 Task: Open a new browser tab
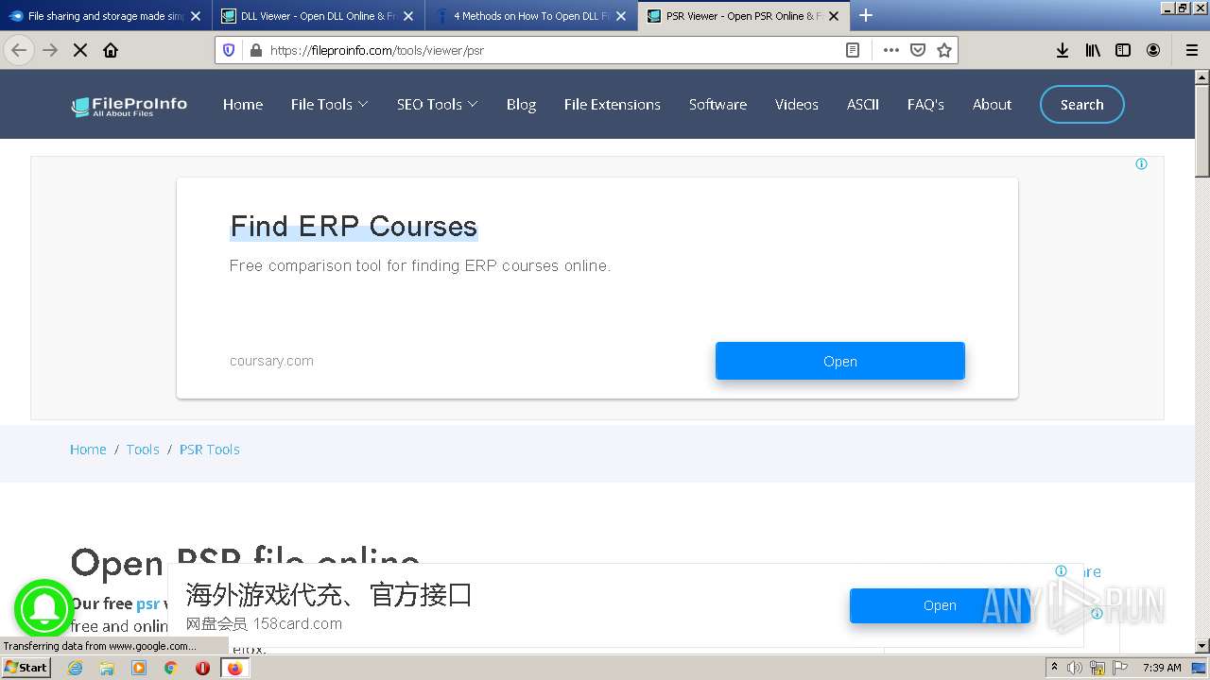[x=866, y=15]
